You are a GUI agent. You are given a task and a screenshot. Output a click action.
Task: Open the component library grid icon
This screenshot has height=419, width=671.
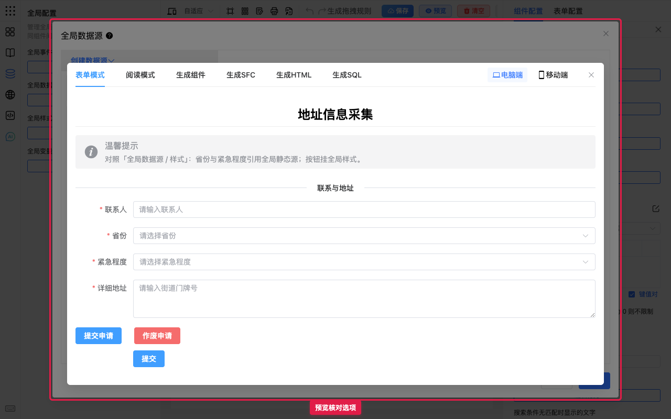click(x=10, y=32)
